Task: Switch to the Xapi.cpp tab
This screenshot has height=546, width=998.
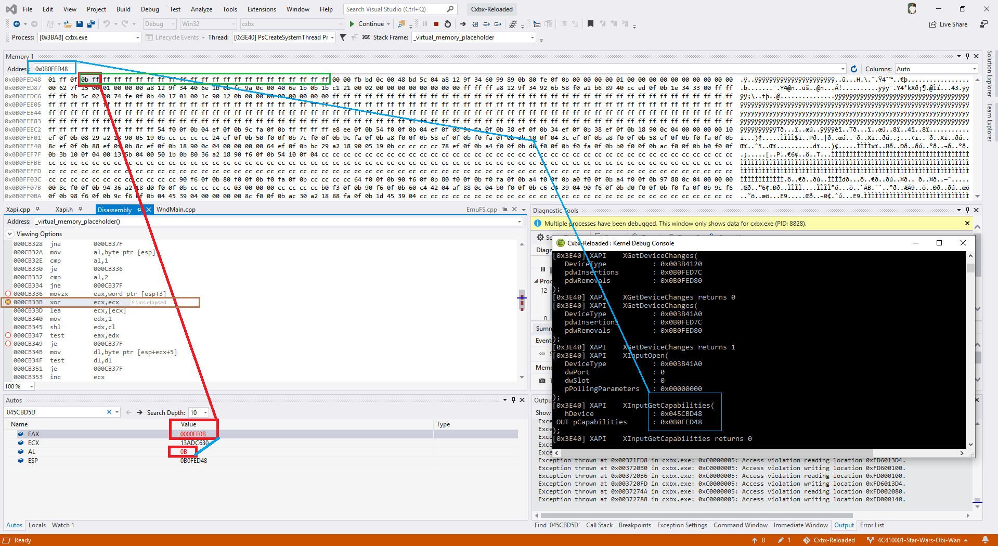Action: [x=18, y=210]
